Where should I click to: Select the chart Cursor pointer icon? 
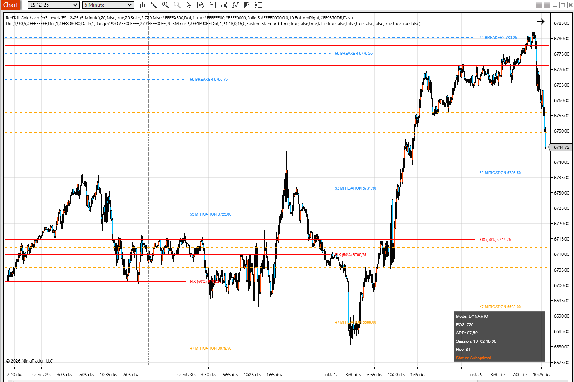pos(189,5)
